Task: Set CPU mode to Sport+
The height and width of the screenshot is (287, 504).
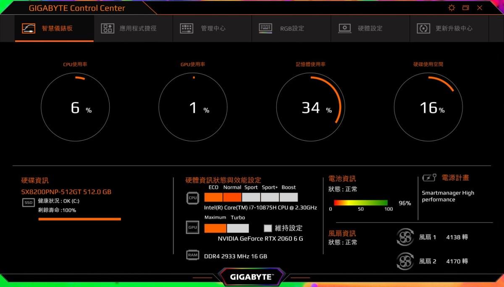Action: [x=270, y=197]
